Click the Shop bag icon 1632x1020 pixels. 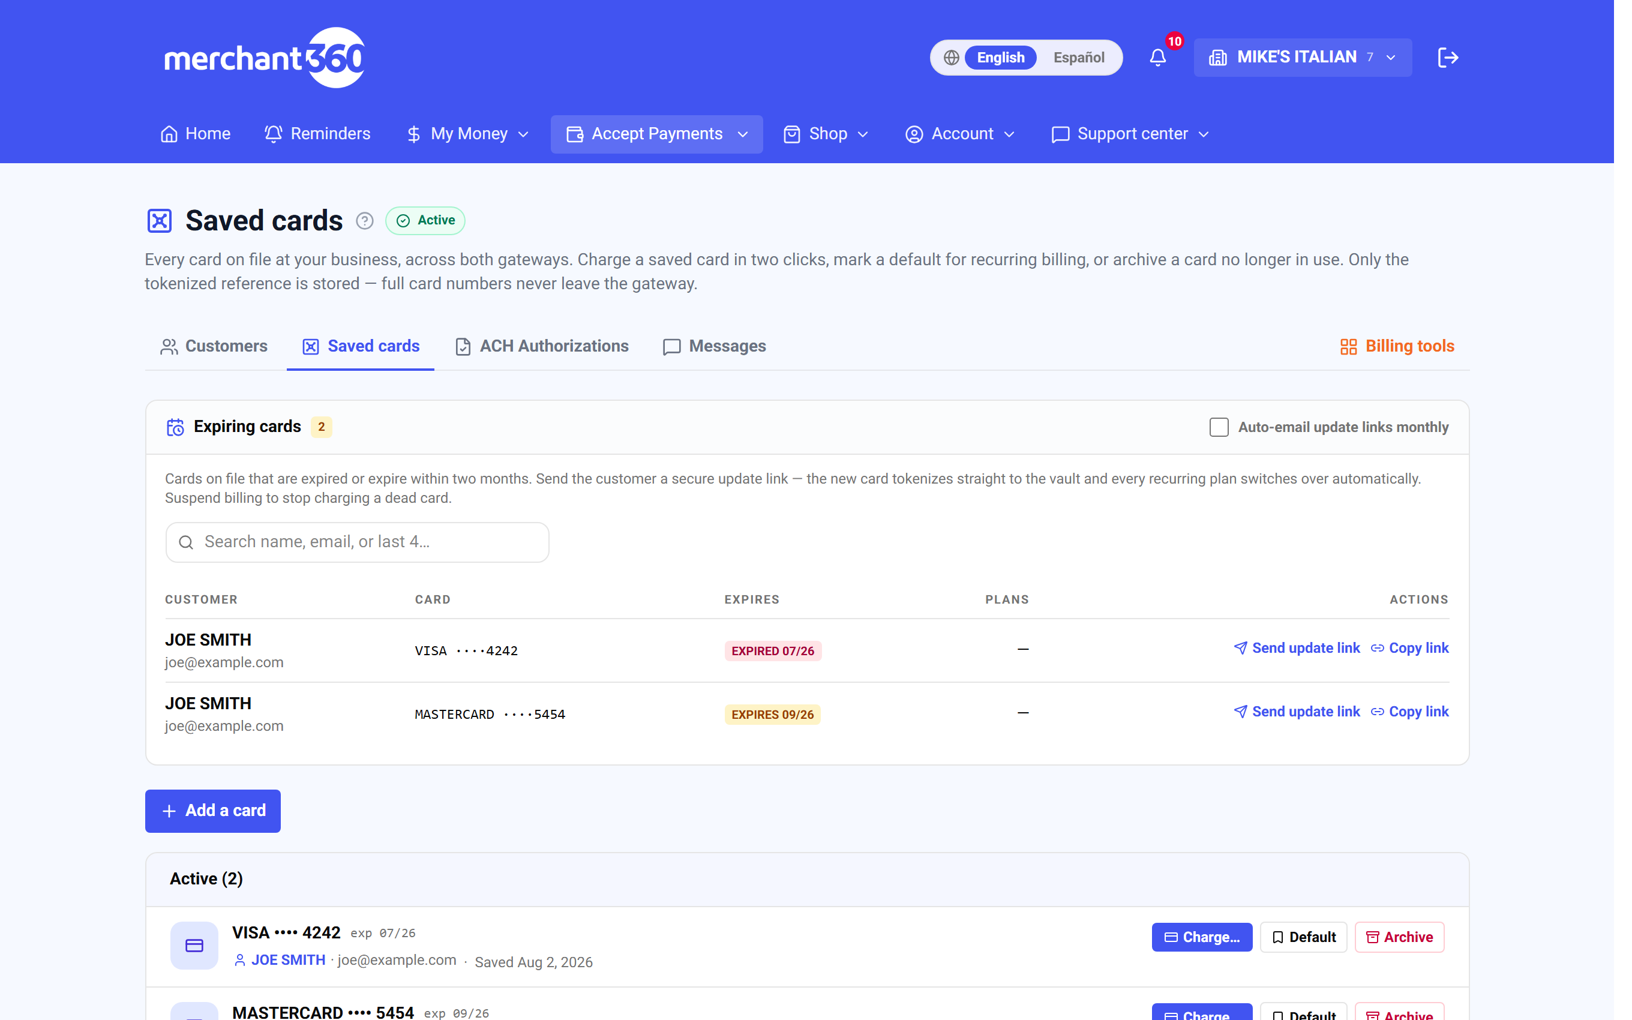pyautogui.click(x=791, y=134)
